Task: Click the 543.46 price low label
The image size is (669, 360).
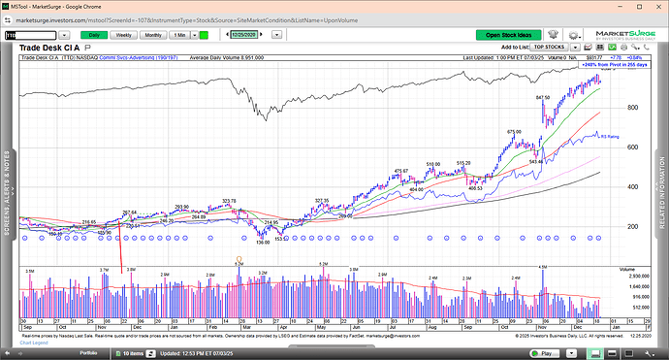Action: click(x=536, y=162)
